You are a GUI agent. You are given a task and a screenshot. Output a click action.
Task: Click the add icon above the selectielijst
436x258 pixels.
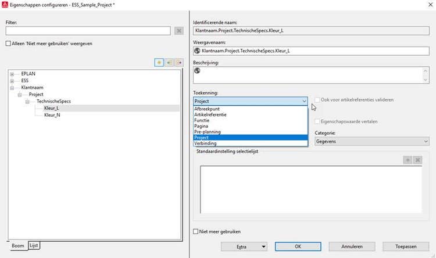(x=408, y=159)
